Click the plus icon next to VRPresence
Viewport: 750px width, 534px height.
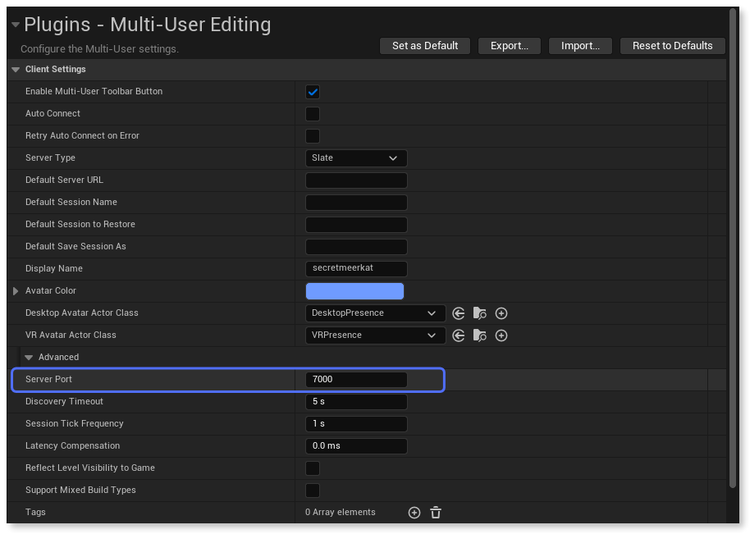(x=501, y=335)
